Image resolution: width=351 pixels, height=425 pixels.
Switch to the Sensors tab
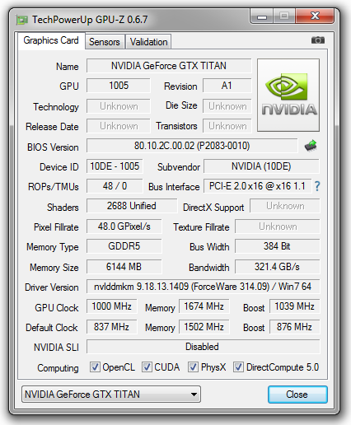tap(105, 42)
